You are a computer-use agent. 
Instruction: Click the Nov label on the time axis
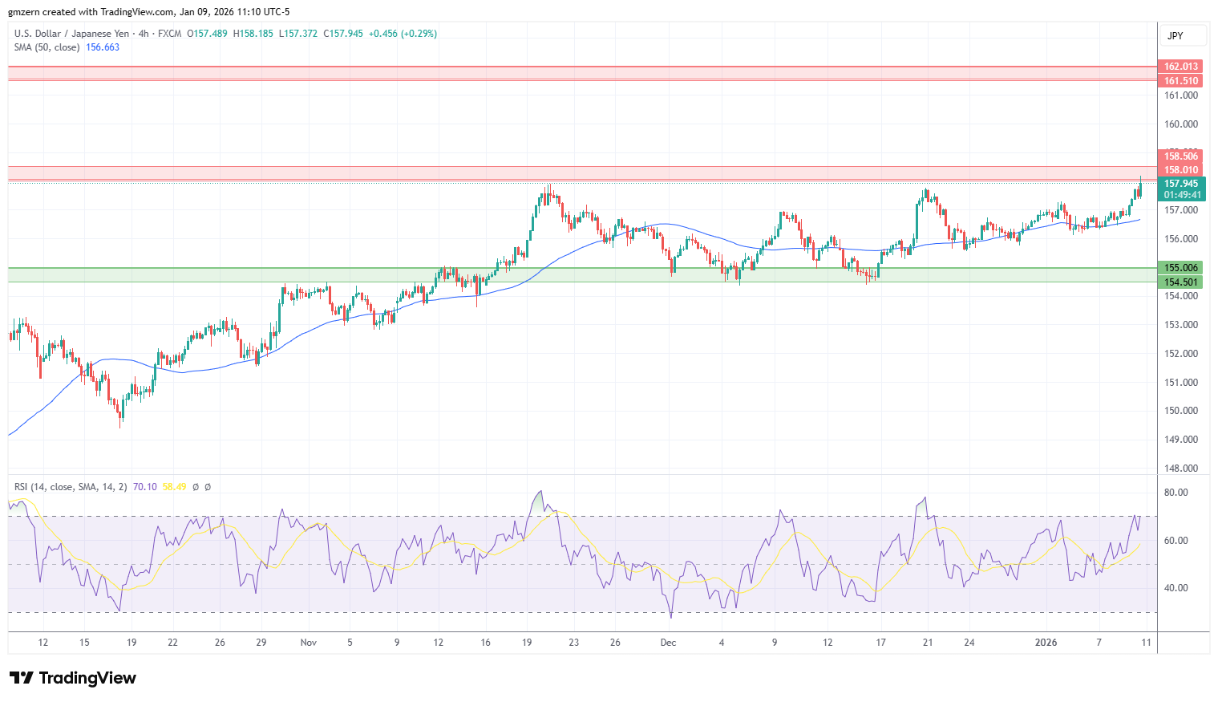(309, 643)
